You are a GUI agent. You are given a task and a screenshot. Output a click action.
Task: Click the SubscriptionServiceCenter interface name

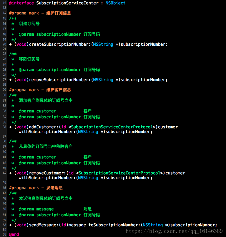67,3
